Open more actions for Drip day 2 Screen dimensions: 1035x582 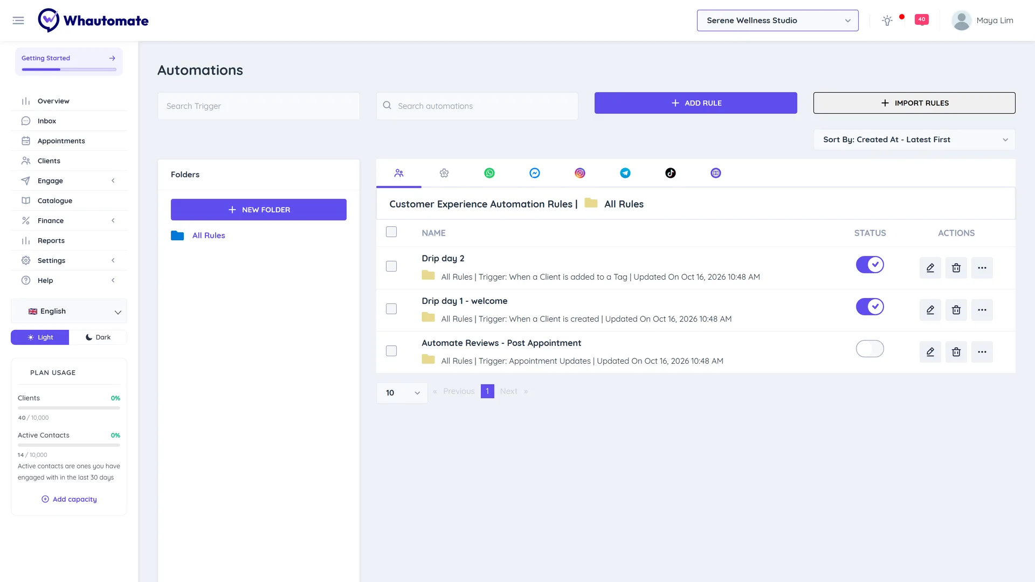[982, 268]
